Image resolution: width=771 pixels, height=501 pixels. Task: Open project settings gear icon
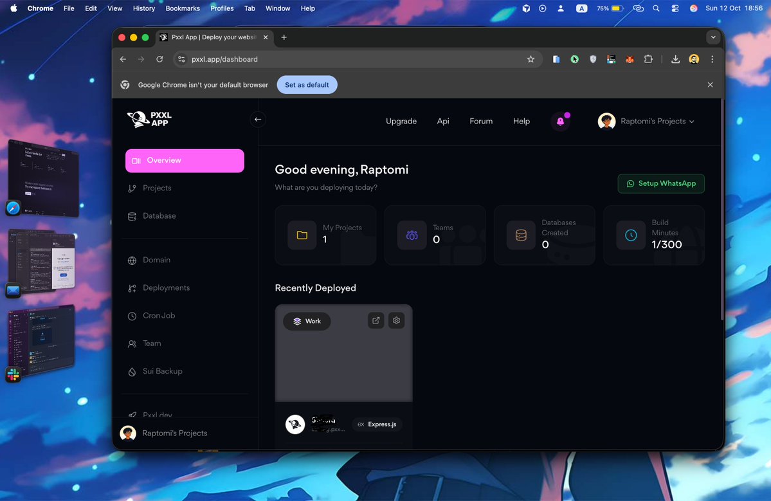[x=396, y=320]
